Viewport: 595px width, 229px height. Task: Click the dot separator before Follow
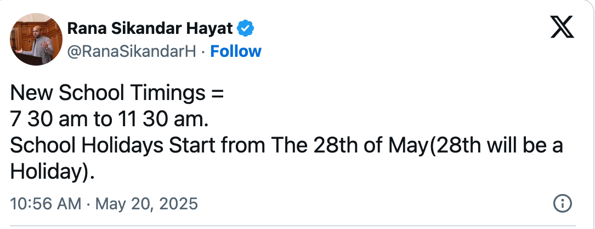pyautogui.click(x=203, y=51)
